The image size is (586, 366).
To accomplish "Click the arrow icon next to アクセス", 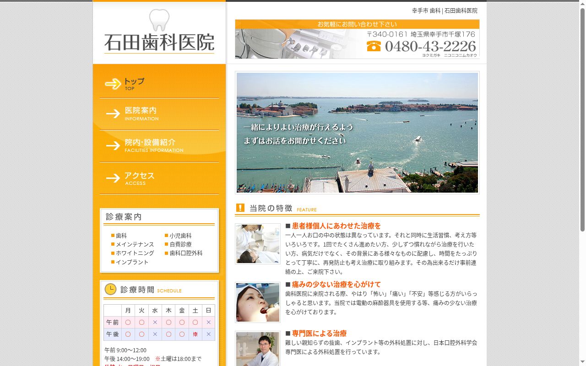I will tap(113, 178).
